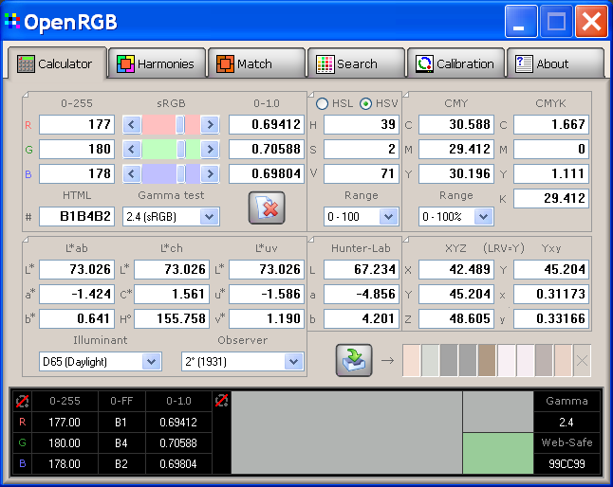The image size is (613, 487).
Task: Click the Calculator tab icon
Action: point(26,63)
